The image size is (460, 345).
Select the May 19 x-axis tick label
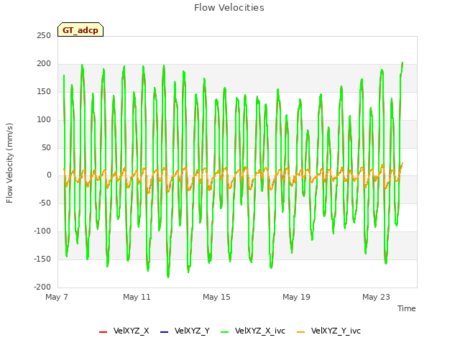coord(296,297)
